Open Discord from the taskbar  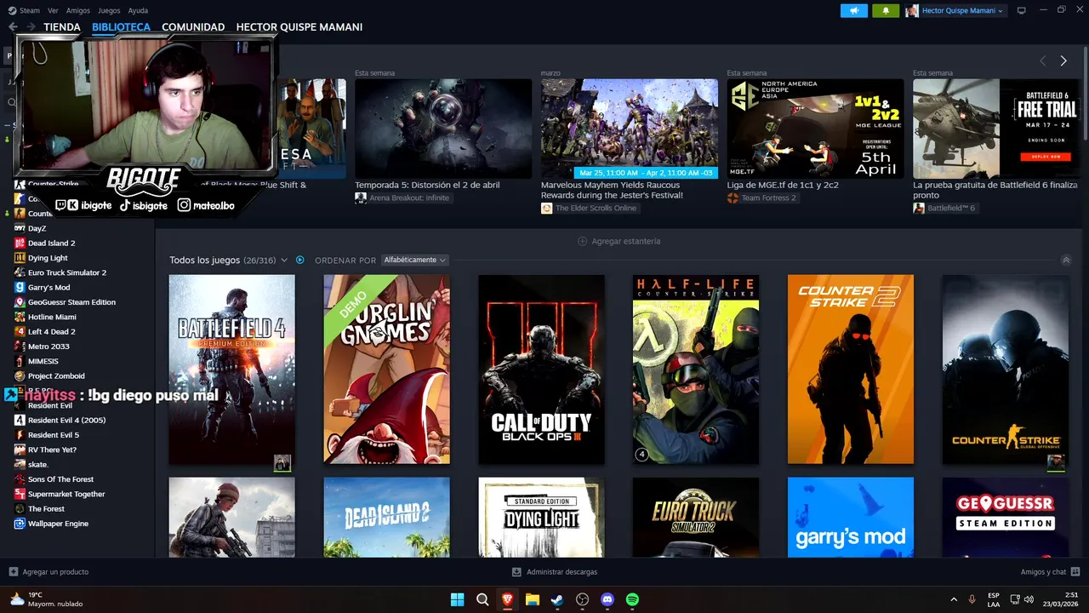point(607,599)
